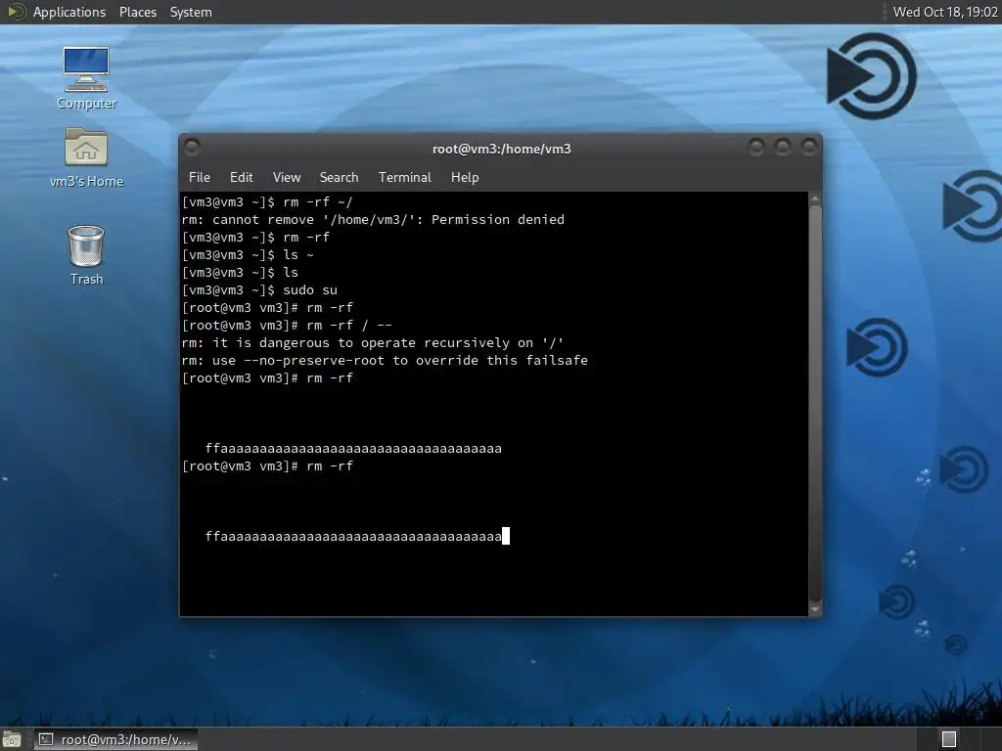Maximize the terminal window
Screen dimensions: 1002x751
click(x=783, y=148)
